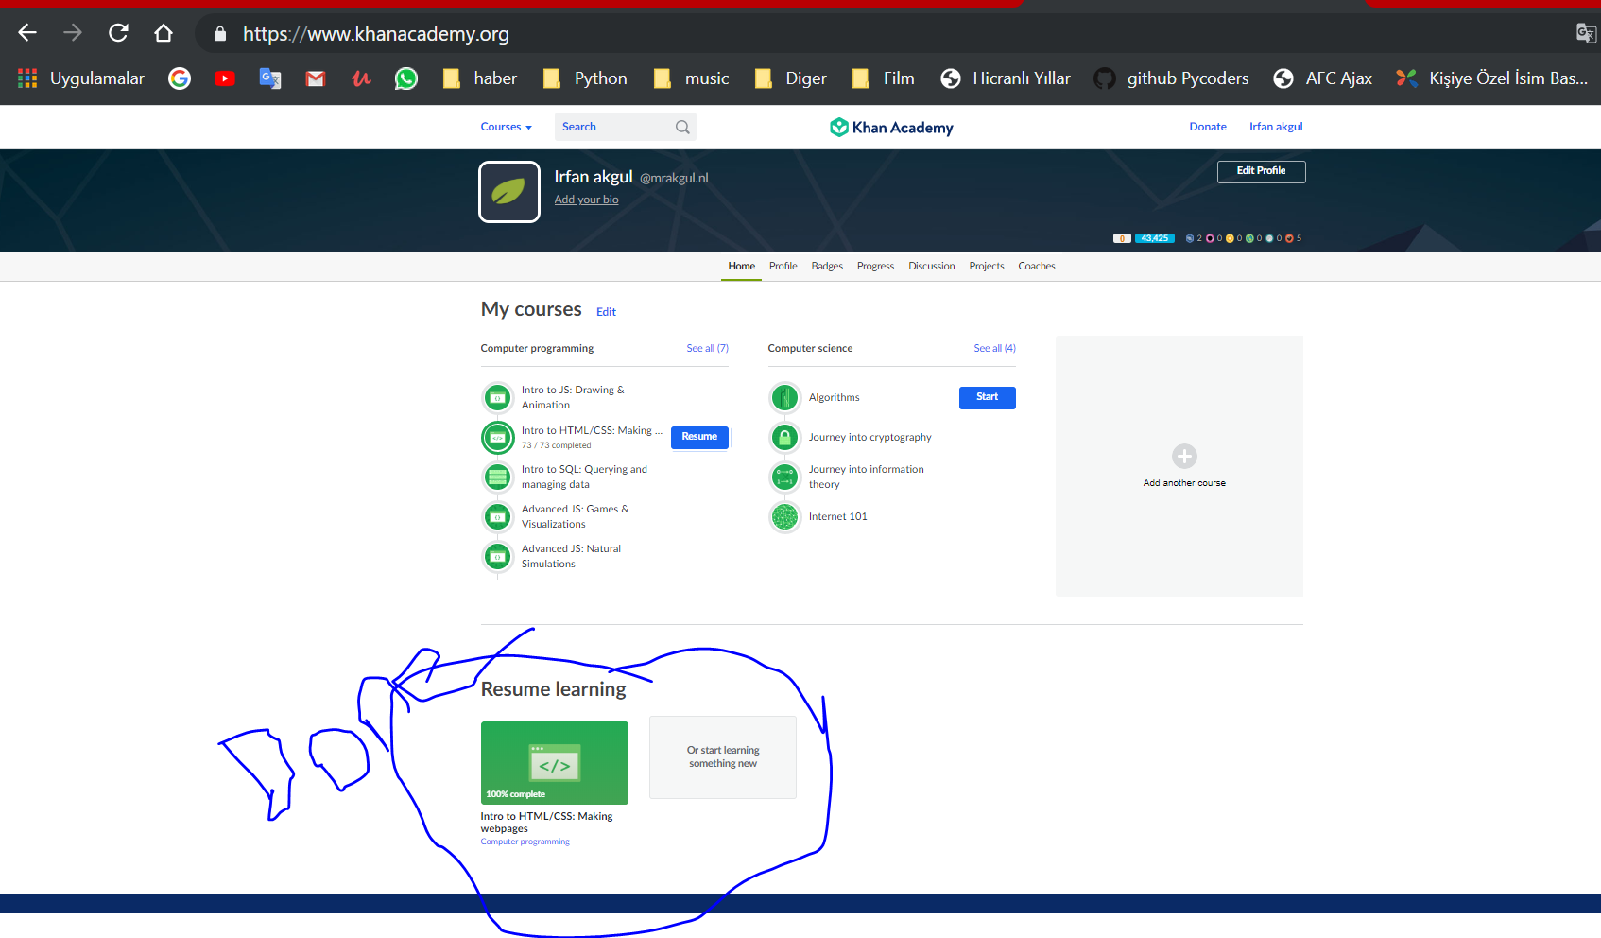1601x938 pixels.
Task: Click the Intro to JS: Drawing & Animation icon
Action: (x=498, y=398)
